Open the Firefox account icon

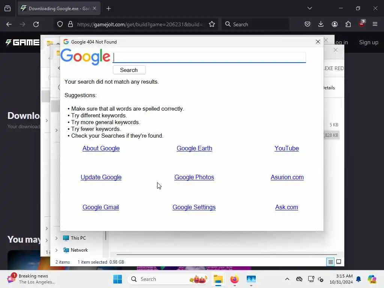click(x=334, y=24)
